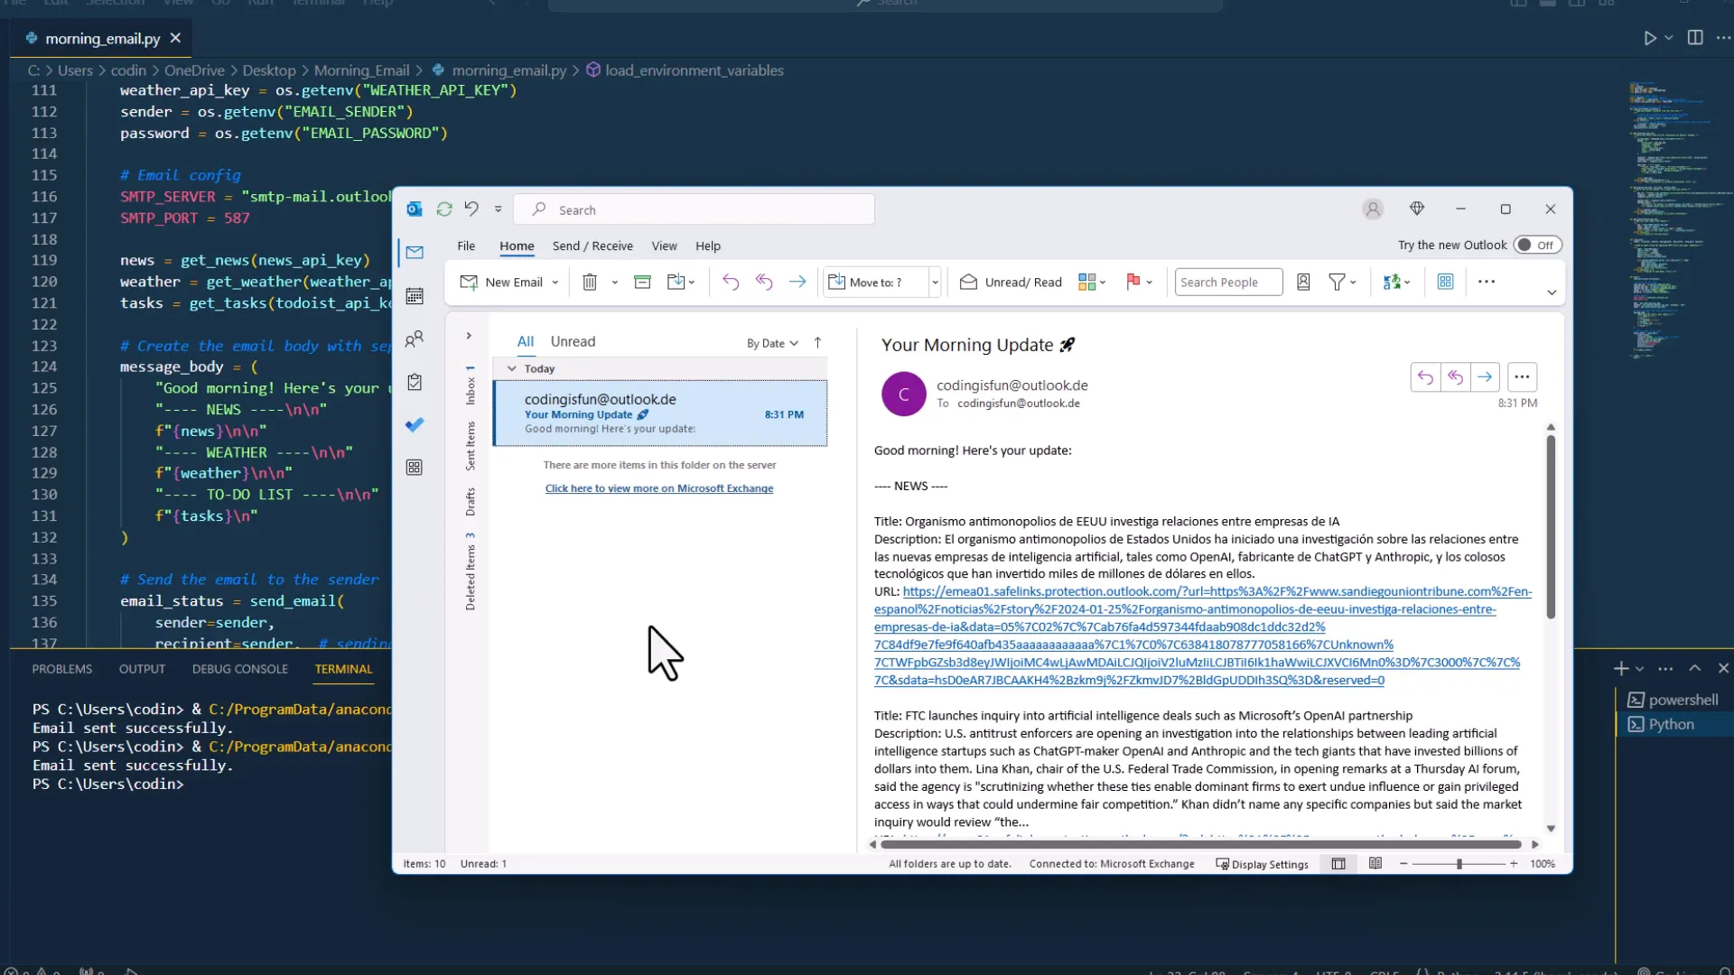1734x975 pixels.
Task: Open the Calendar view in Outlook
Action: (415, 296)
